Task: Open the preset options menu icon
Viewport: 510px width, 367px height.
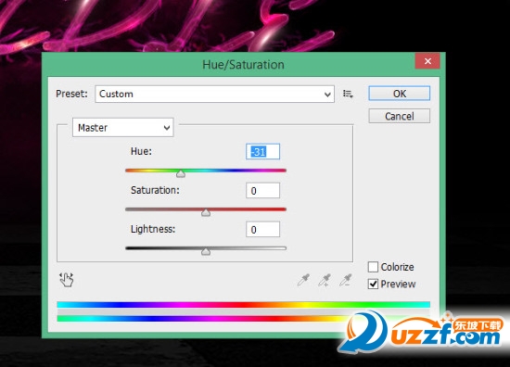Action: [348, 94]
